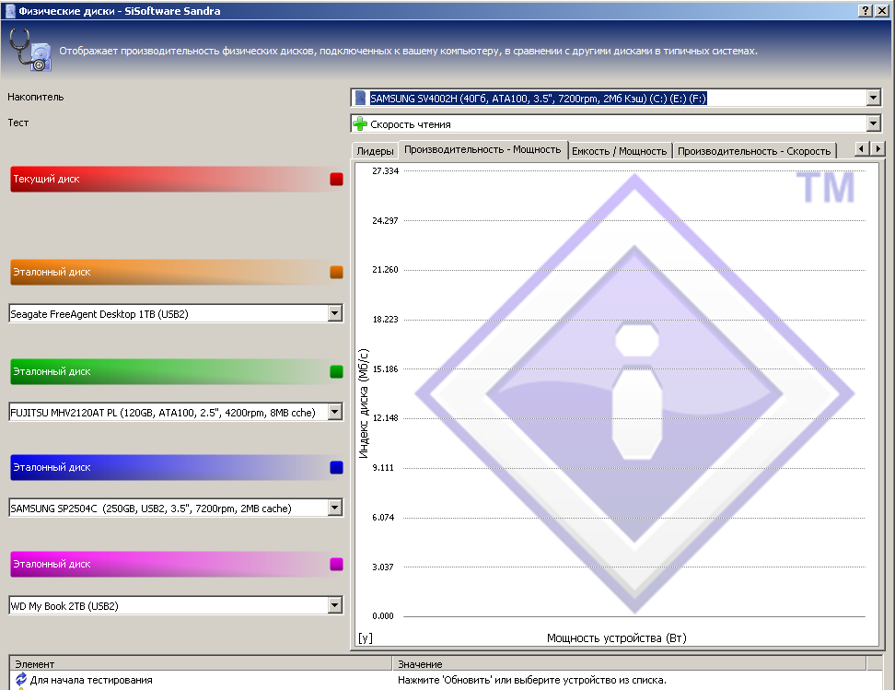
Task: Click the Индекс диска (Мб/с) axis label
Action: point(364,403)
